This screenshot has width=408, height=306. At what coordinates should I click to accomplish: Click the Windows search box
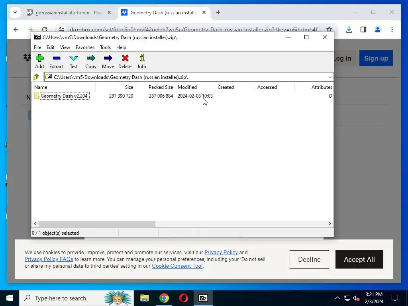[76, 298]
